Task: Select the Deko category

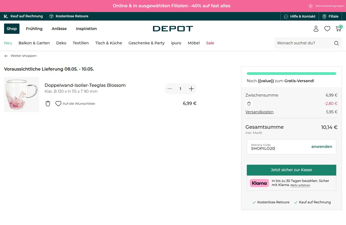Action: click(61, 43)
